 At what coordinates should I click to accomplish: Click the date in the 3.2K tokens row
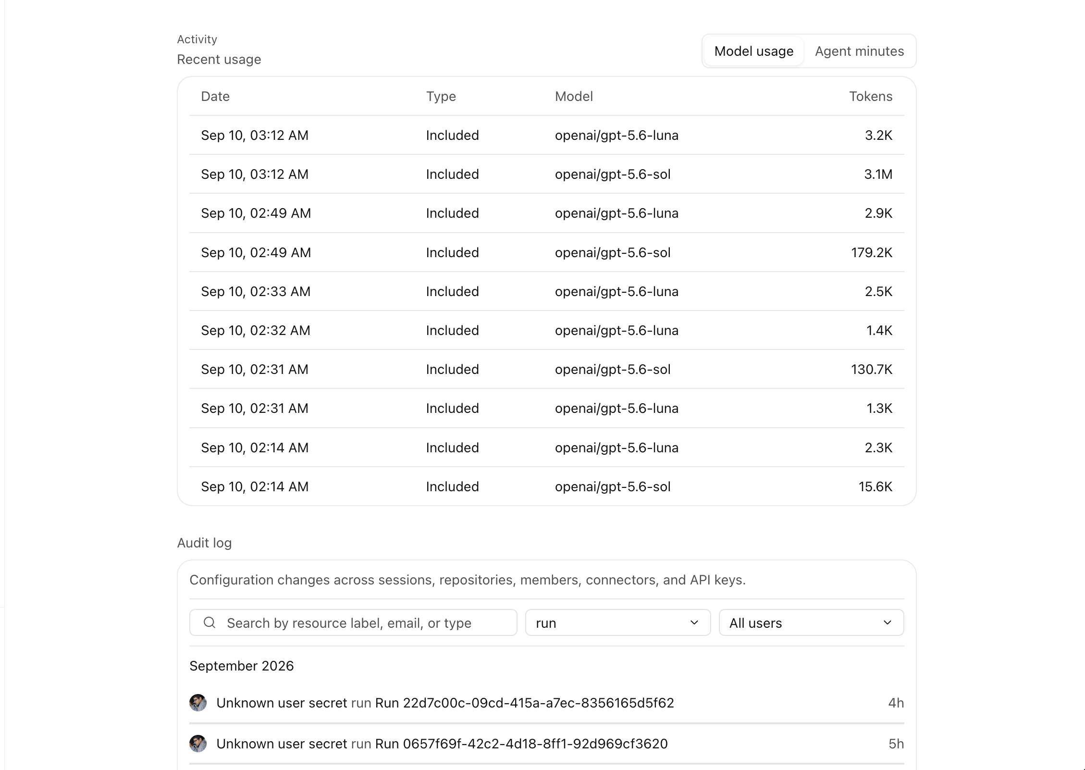coord(255,135)
